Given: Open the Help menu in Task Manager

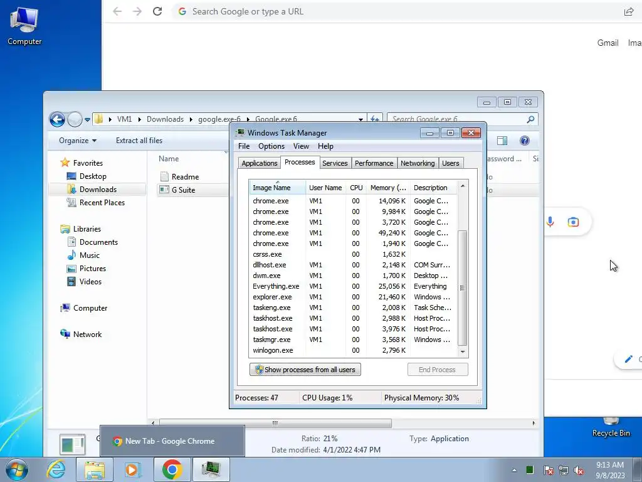Looking at the screenshot, I should pos(325,146).
